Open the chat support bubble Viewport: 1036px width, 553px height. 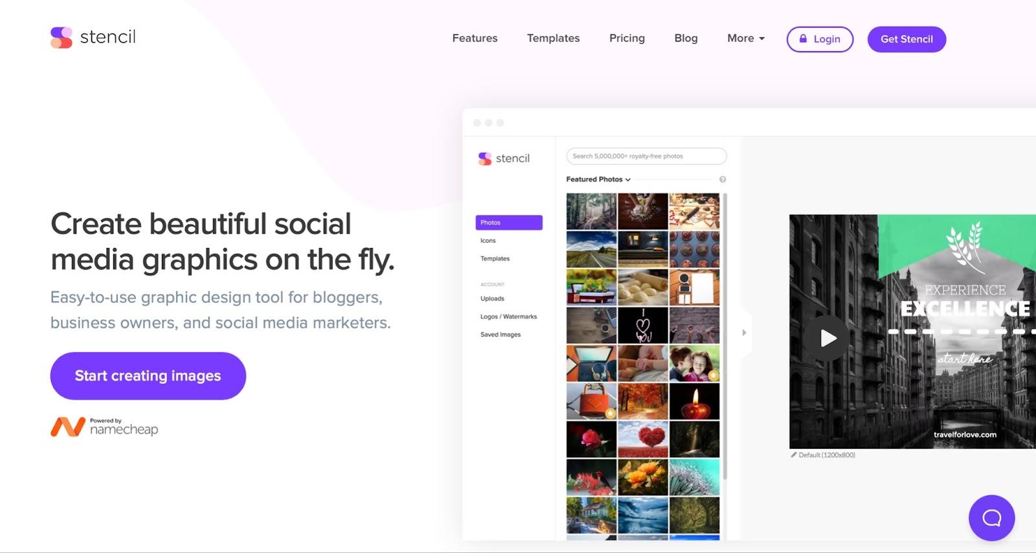991,518
